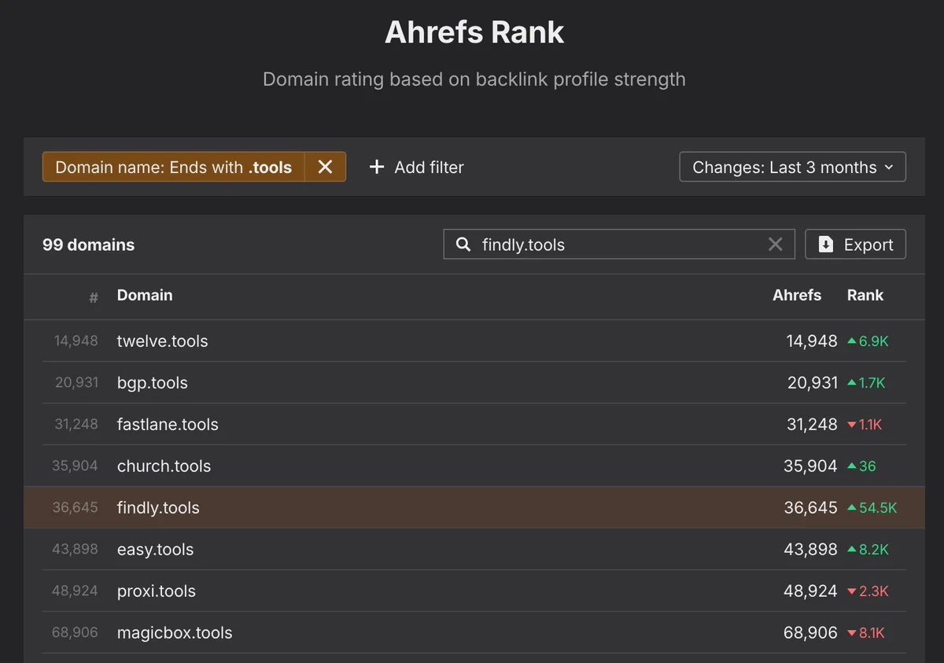Open the fastlane.tools domain
The width and height of the screenshot is (944, 663).
point(168,425)
